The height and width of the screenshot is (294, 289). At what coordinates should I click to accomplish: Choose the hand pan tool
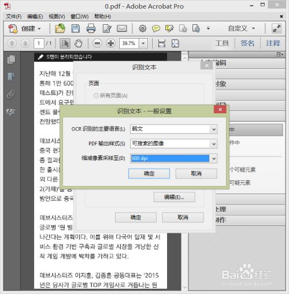coord(78,43)
